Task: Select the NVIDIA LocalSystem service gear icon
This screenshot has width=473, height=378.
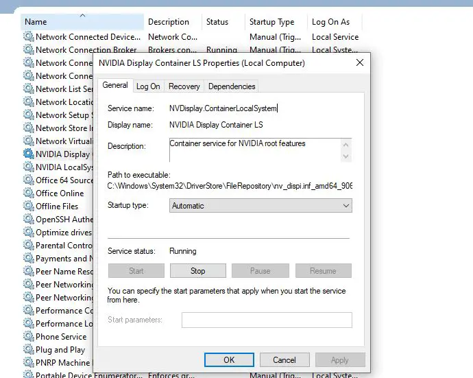Action: (x=28, y=167)
